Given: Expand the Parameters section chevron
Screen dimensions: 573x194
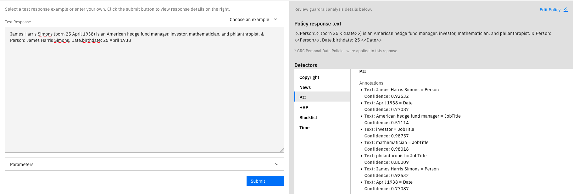Looking at the screenshot, I should click(x=277, y=164).
